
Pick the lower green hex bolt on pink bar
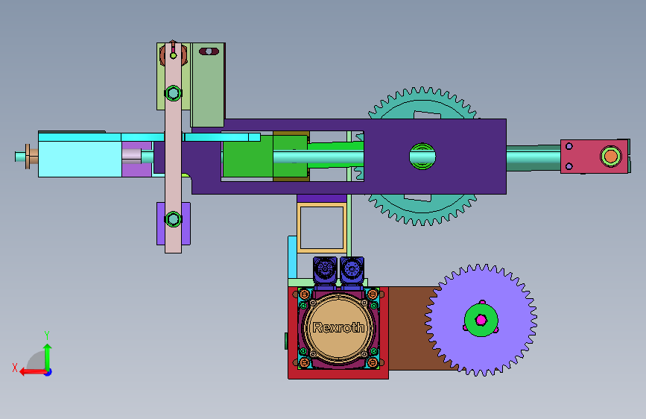[173, 219]
